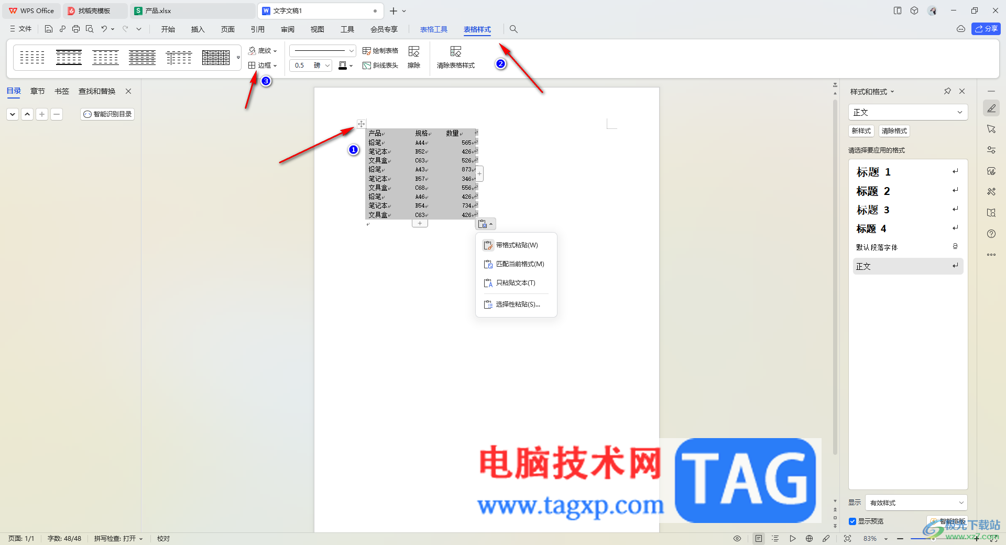Image resolution: width=1006 pixels, height=545 pixels.
Task: Switch to the 表格工具 ribbon tab
Action: 434,29
